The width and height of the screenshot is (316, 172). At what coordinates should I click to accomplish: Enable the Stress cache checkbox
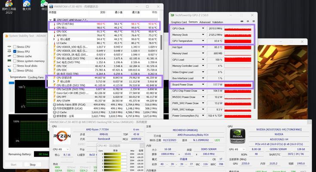point(15,56)
